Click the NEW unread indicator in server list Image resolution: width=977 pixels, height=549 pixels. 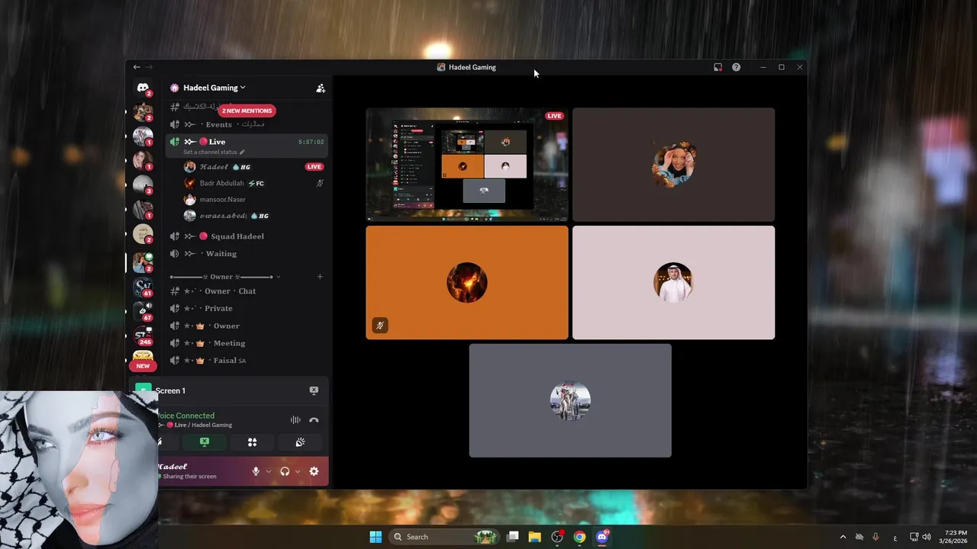click(x=143, y=366)
